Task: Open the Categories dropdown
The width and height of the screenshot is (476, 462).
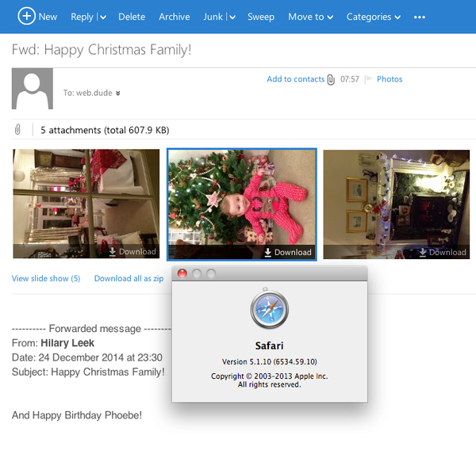Action: [x=374, y=17]
